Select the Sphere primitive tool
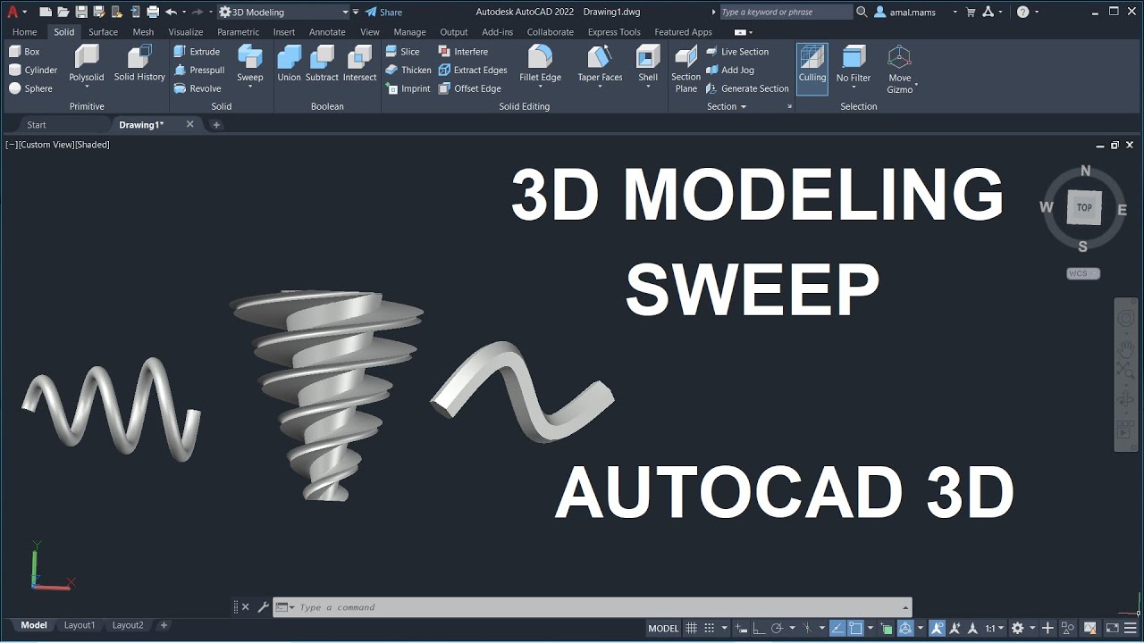The image size is (1144, 643). click(x=30, y=88)
